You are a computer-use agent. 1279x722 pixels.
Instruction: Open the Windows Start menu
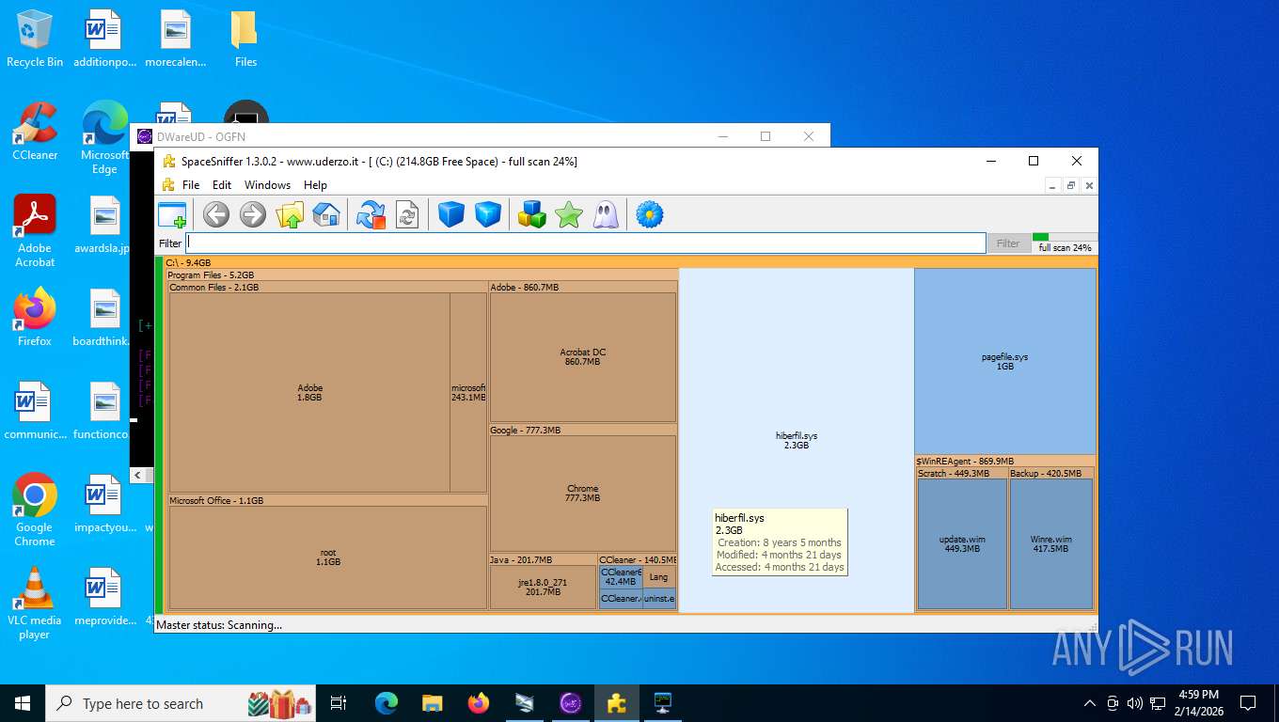[23, 703]
